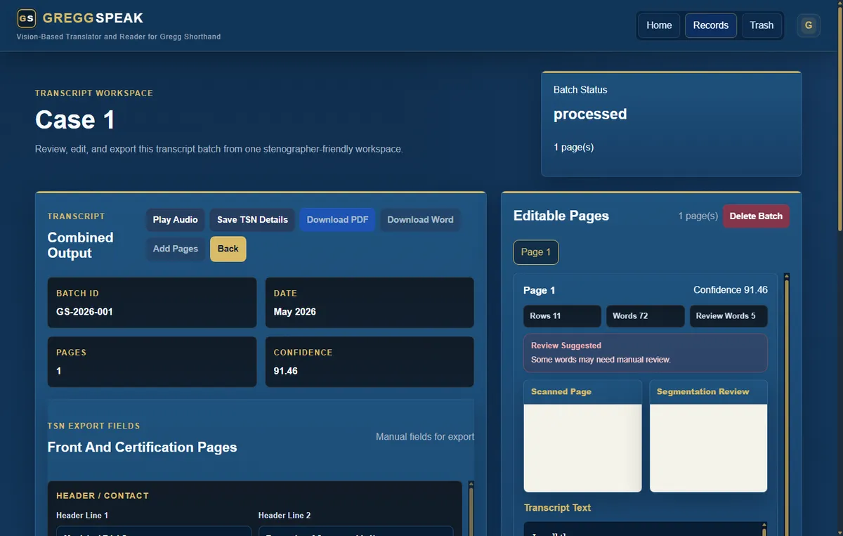The height and width of the screenshot is (536, 843).
Task: Click the Header Line 1 input field
Action: click(154, 531)
